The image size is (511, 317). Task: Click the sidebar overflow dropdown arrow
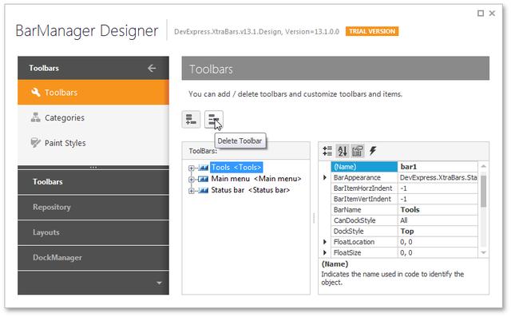pyautogui.click(x=159, y=283)
